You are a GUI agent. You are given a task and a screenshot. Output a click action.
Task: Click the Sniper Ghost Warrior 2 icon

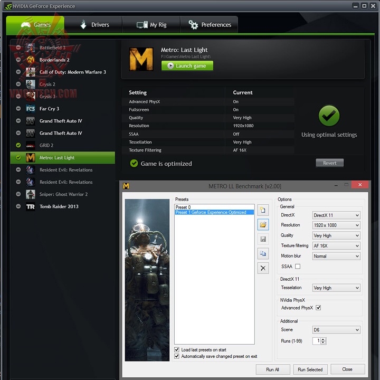[x=30, y=194]
